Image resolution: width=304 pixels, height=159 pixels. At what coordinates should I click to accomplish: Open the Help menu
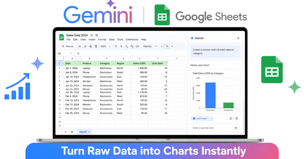tap(144, 40)
